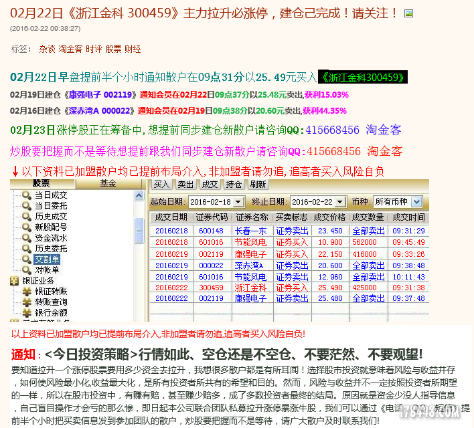Select 历史成交 in the tree

coord(51,217)
